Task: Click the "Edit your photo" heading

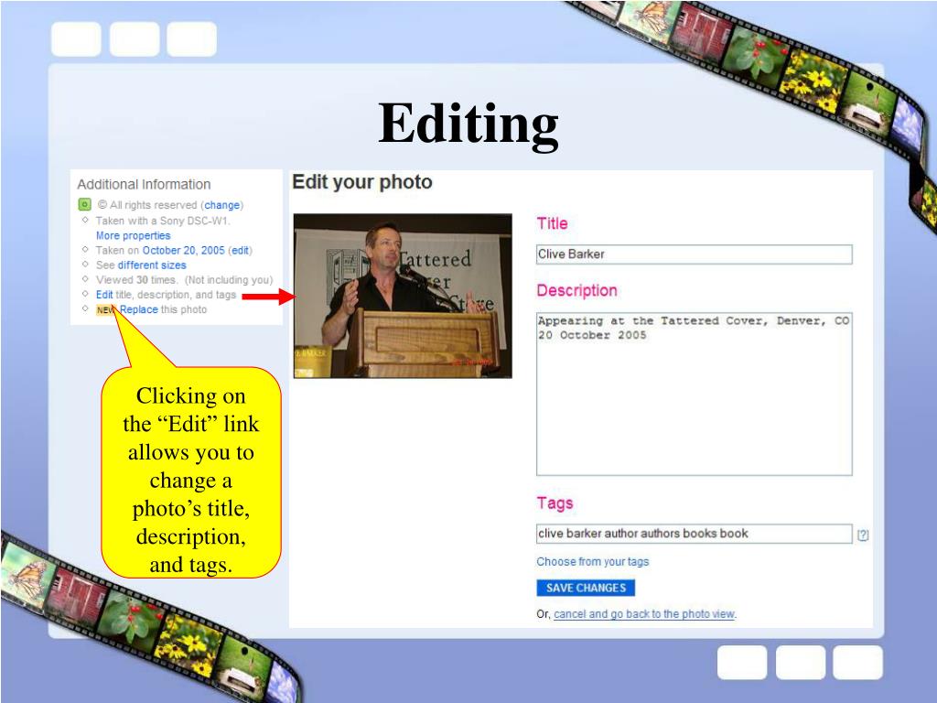Action: pos(362,182)
